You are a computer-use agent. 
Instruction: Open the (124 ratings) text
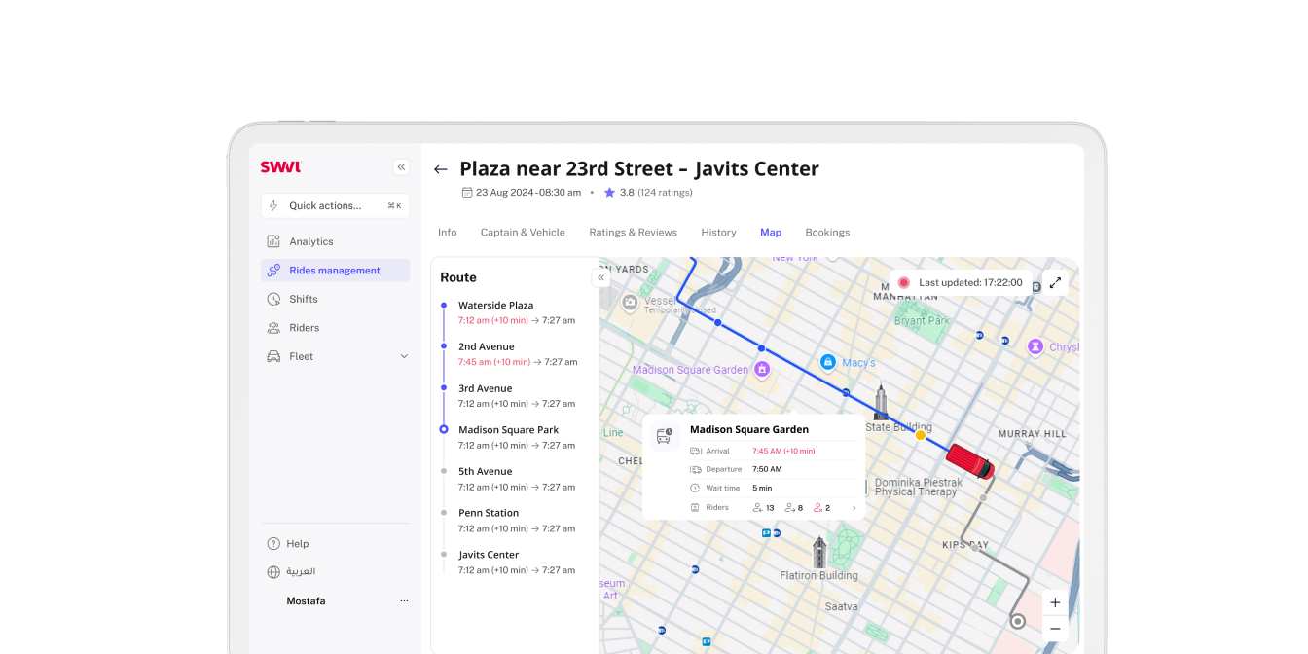pos(665,193)
